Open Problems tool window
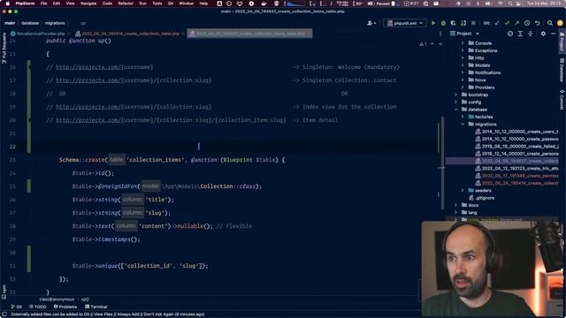566x318 pixels. (x=65, y=307)
